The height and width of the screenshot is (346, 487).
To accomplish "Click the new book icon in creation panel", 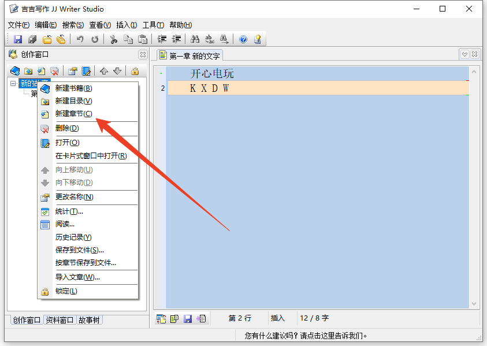I will [14, 70].
